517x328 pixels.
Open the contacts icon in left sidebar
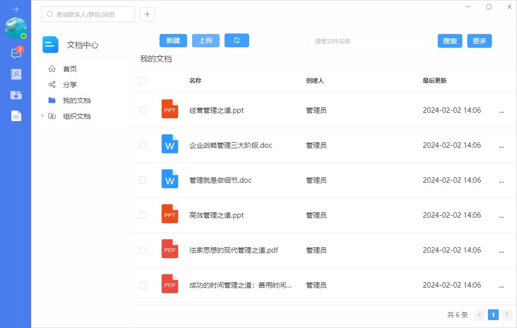click(16, 74)
